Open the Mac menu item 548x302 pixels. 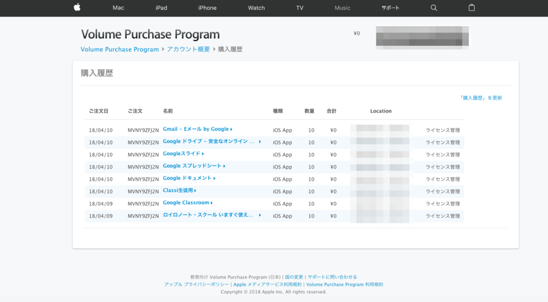tap(118, 7)
